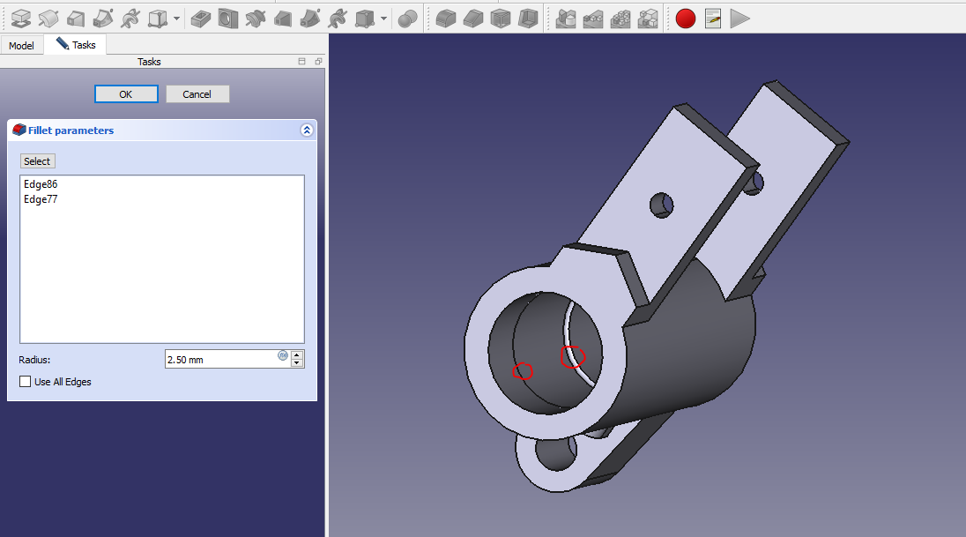The height and width of the screenshot is (537, 966).
Task: Open the additive primitive dropdown arrow
Action: tap(177, 18)
